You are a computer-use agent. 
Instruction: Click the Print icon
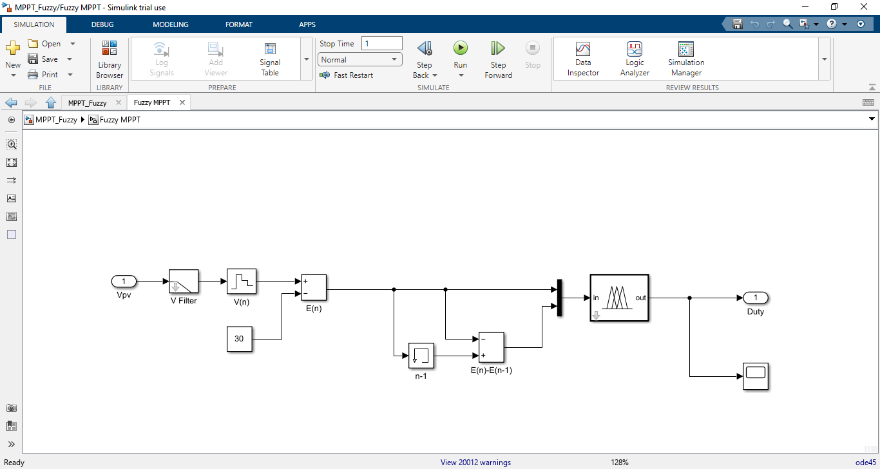pos(33,75)
